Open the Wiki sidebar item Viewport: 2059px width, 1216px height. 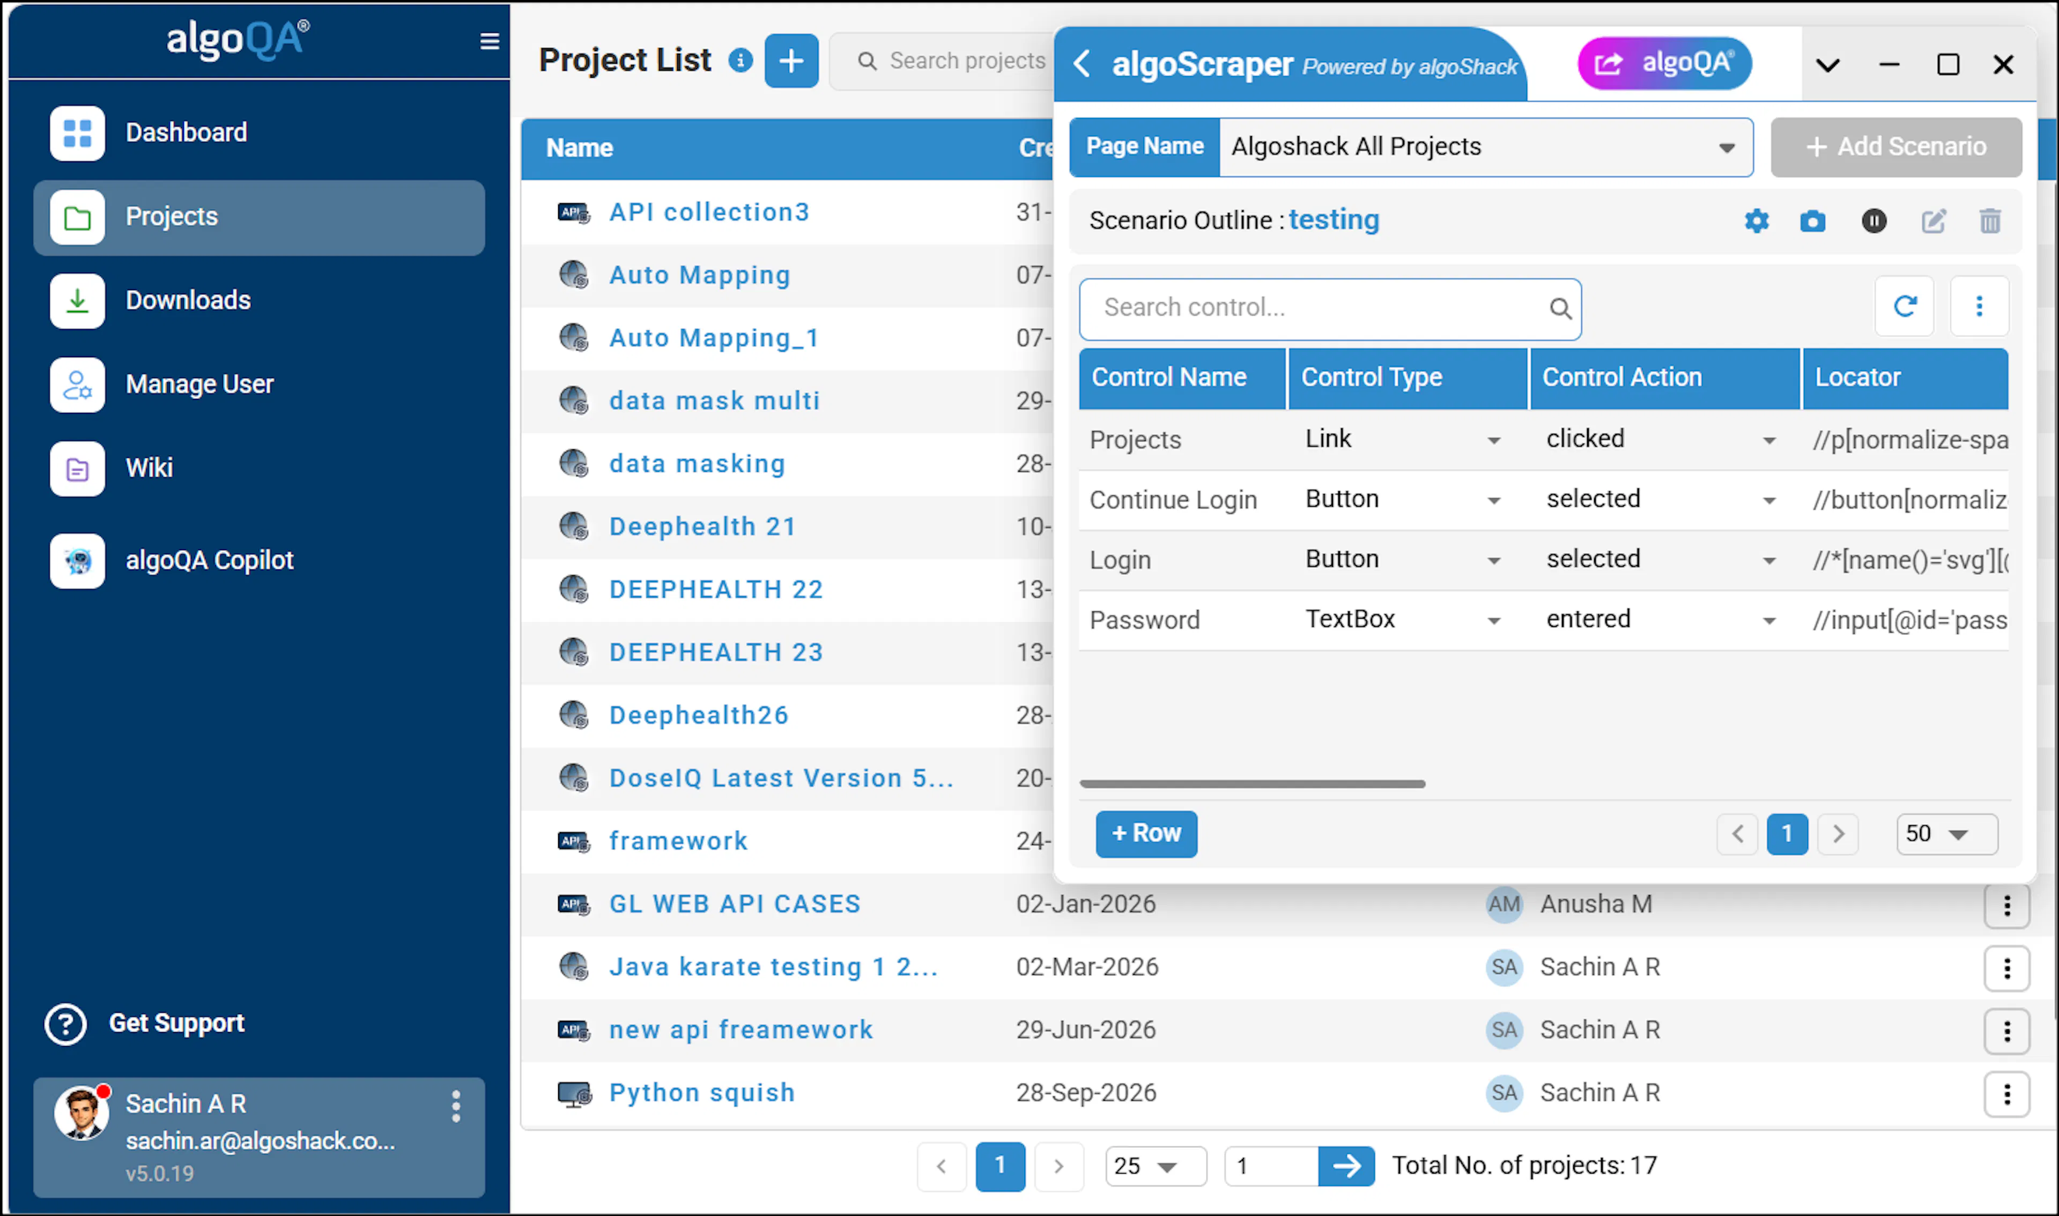(259, 469)
